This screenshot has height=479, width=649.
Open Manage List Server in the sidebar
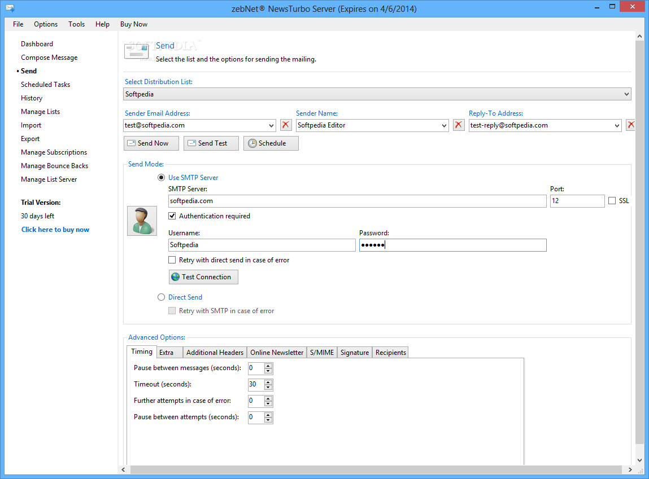click(x=49, y=179)
